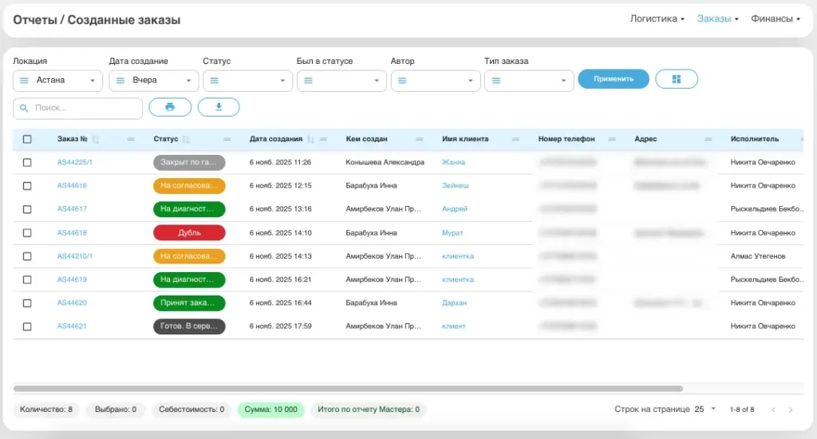
Task: Expand the Локация dropdown showing Астана
Action: point(58,81)
